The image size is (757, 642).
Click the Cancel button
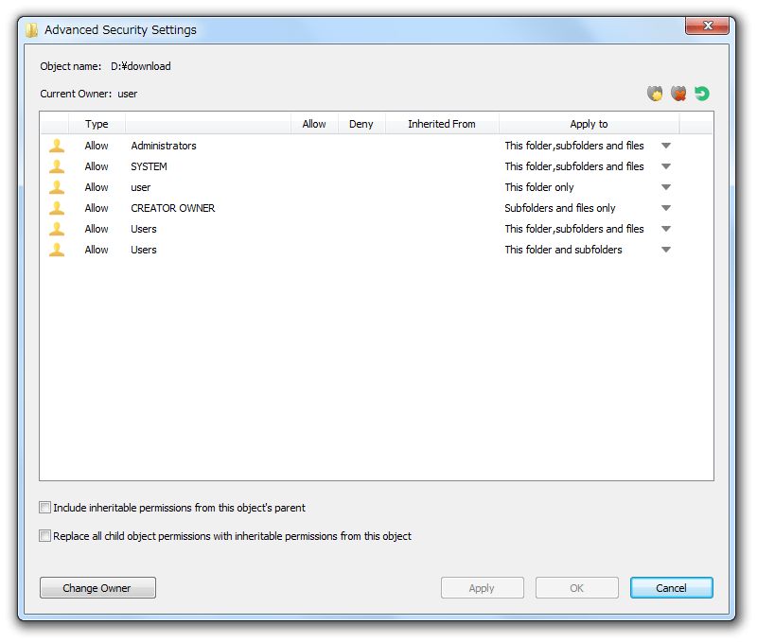[x=671, y=587]
